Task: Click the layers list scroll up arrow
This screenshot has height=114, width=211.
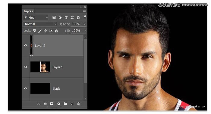Action: (x=85, y=37)
